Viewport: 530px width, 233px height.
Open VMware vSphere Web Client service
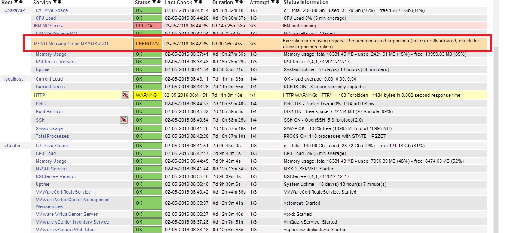[66, 230]
